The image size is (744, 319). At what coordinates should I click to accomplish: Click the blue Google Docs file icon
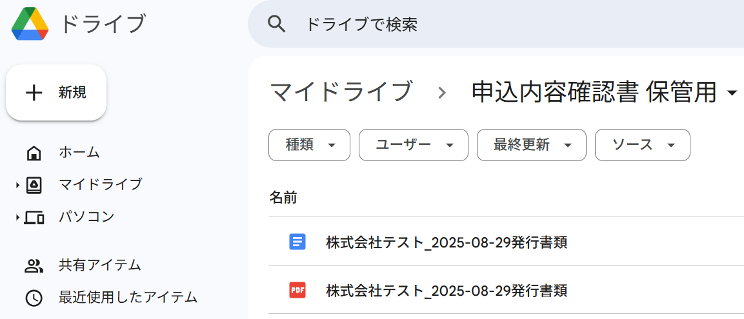(x=297, y=242)
